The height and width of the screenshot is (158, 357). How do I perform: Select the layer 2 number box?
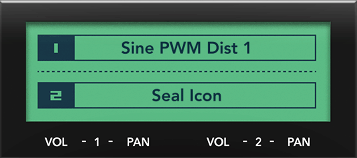[56, 95]
